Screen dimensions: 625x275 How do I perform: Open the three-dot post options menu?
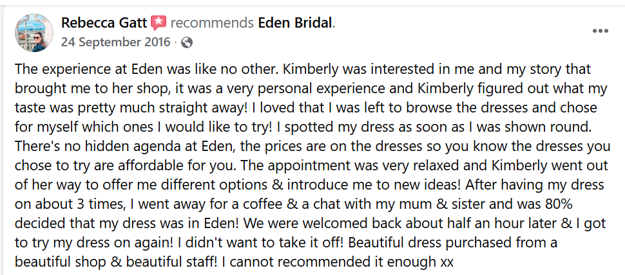coord(600,31)
